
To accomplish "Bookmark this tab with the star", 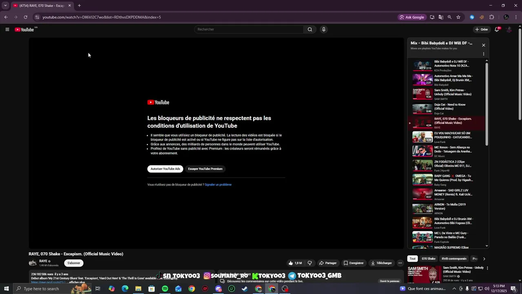I will [x=458, y=17].
